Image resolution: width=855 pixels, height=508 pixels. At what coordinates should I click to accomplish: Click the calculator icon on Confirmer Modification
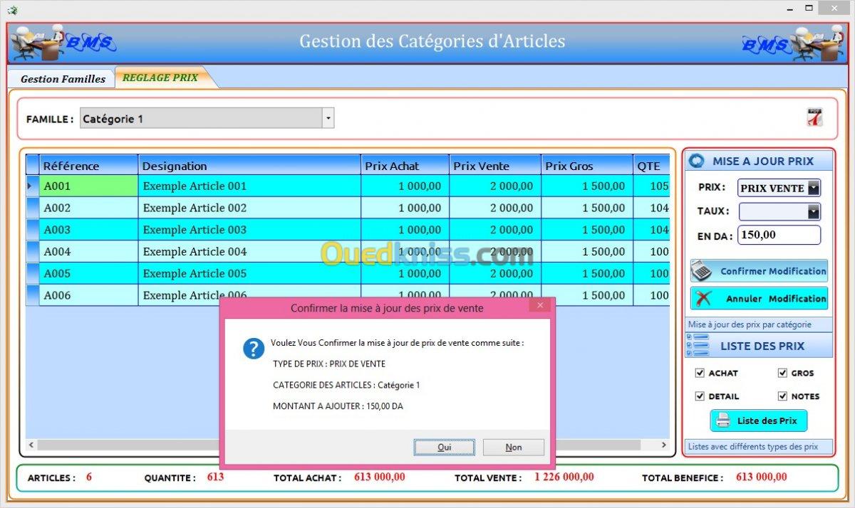tap(702, 271)
